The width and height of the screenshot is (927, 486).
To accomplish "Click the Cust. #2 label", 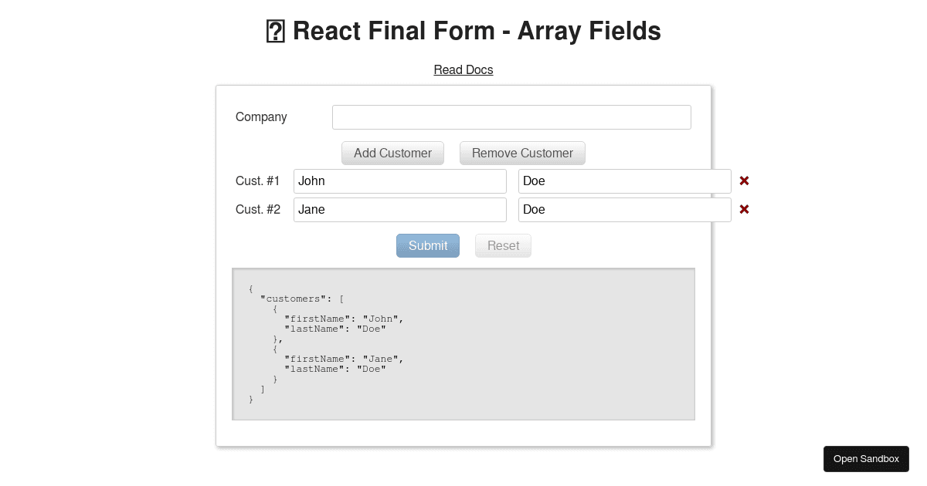I will click(x=257, y=210).
